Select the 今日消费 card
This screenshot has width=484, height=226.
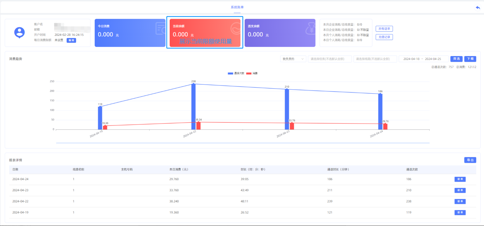click(130, 33)
